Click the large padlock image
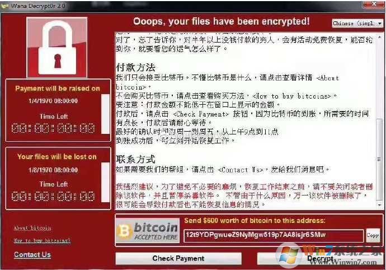Viewport: 386px width, 270px height. [x=57, y=48]
